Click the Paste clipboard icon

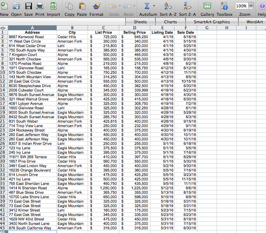point(82,6)
